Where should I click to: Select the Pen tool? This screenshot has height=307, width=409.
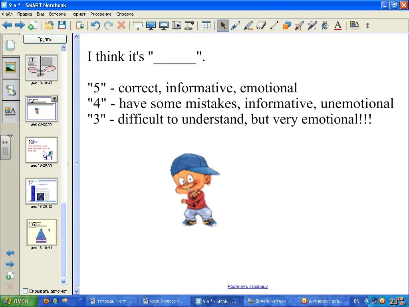coord(236,25)
